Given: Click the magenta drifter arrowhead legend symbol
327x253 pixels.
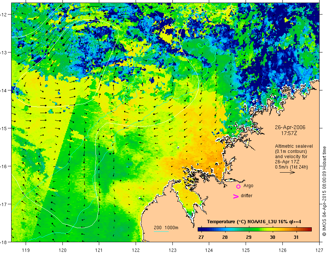Looking at the screenshot, I should point(236,196).
